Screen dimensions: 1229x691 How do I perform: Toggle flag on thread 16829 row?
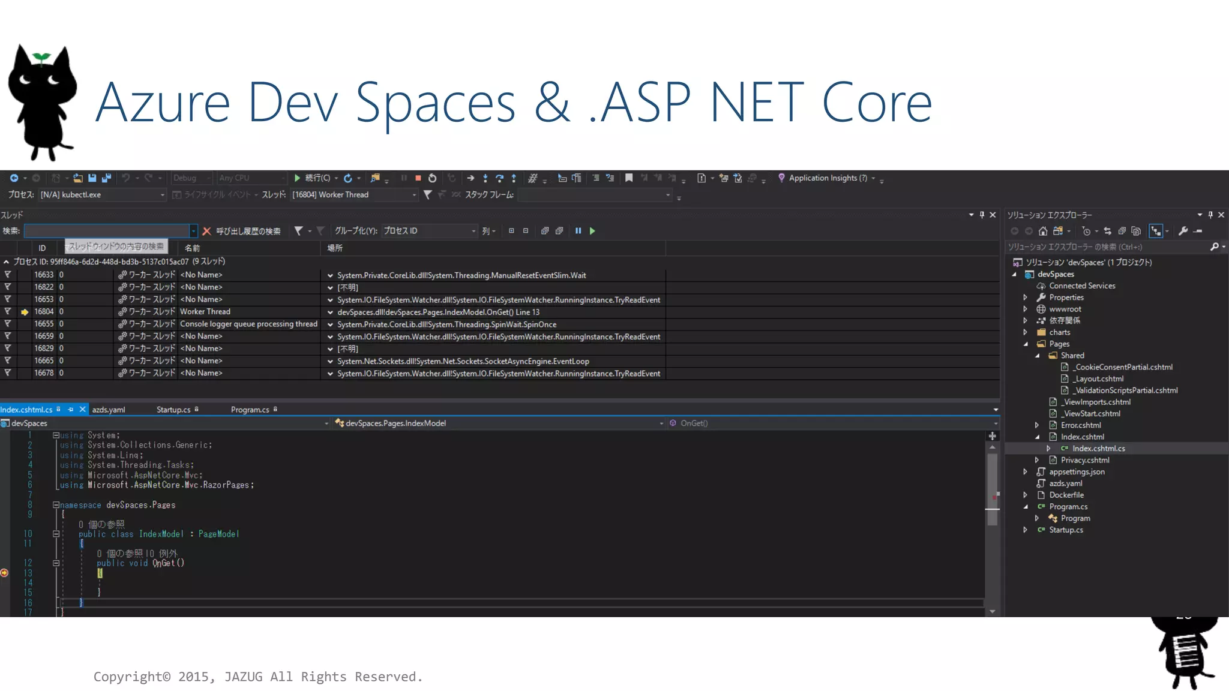point(8,348)
